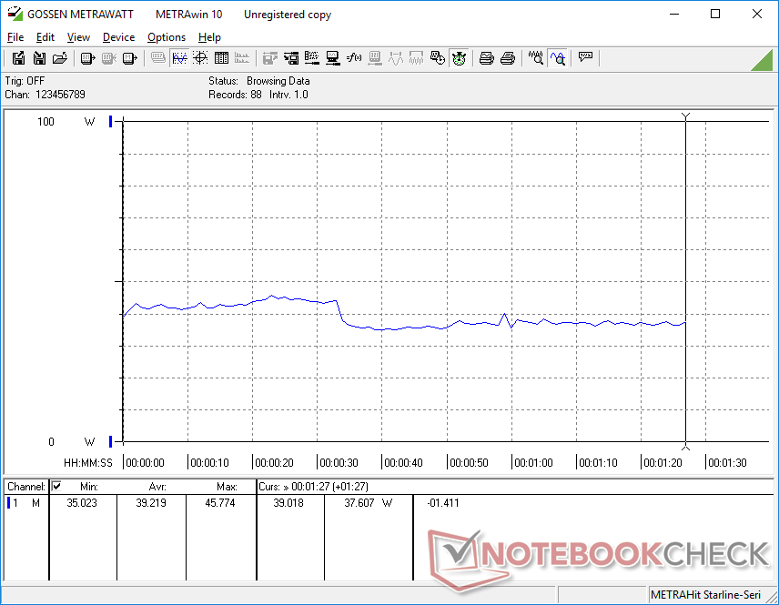Show the data table view icon
The image size is (779, 605).
coord(220,58)
